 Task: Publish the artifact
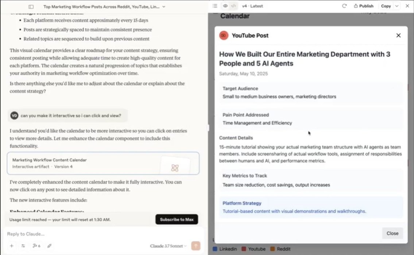364,6
